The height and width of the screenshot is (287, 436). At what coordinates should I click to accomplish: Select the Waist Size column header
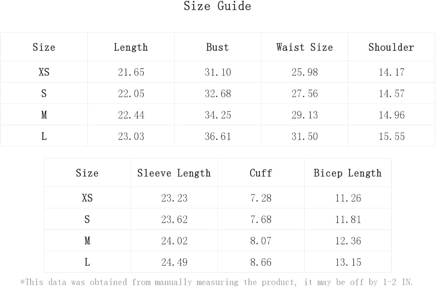coord(304,47)
